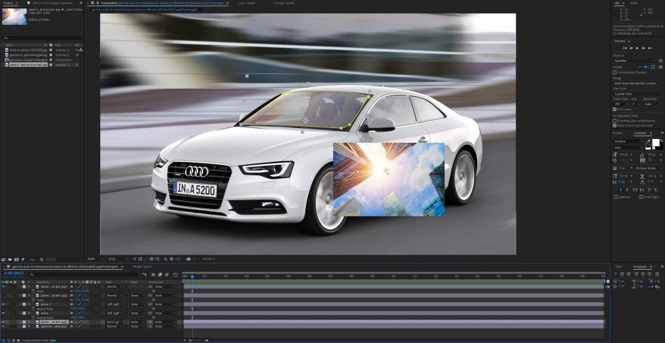Image resolution: width=665 pixels, height=343 pixels.
Task: Open the viewer resolution (Full) dropdown
Action: pyautogui.click(x=118, y=259)
